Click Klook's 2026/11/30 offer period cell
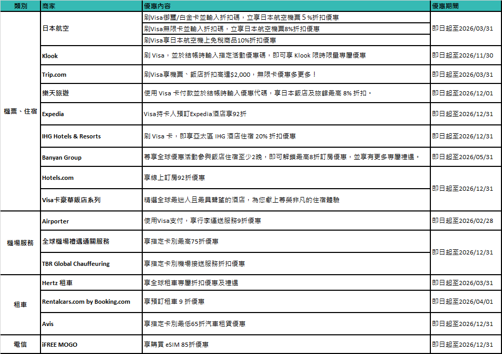Screen dimensions: 502x354 tap(463, 55)
